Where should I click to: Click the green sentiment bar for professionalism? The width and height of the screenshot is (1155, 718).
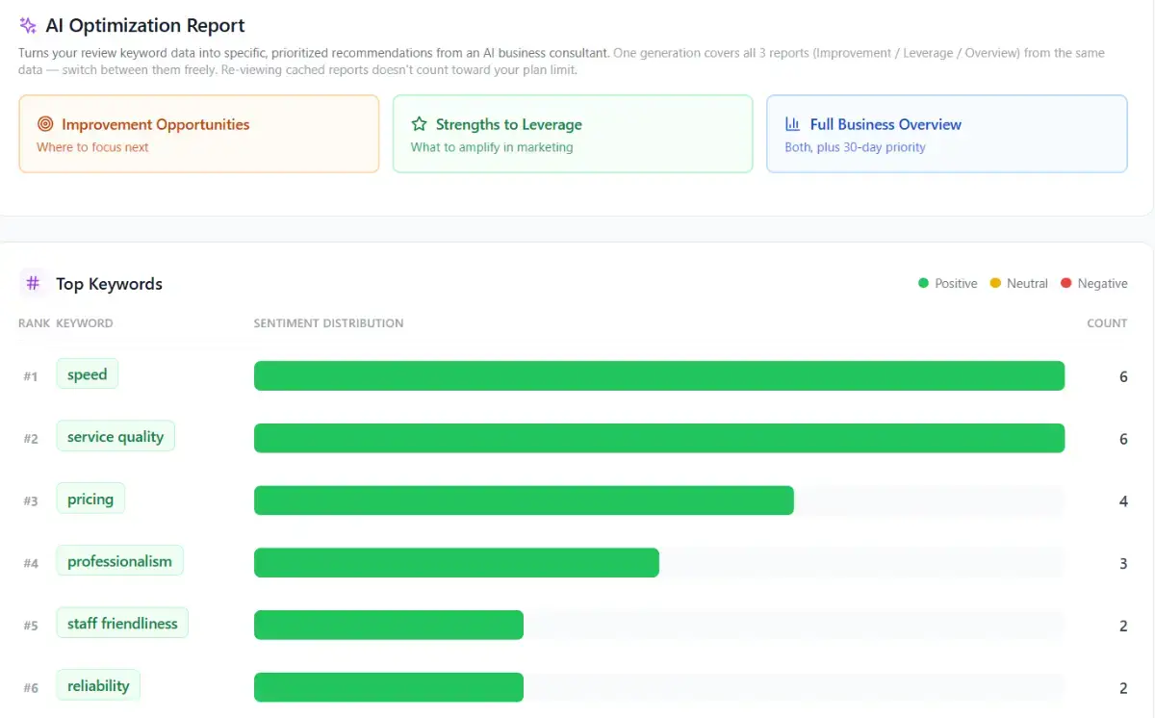point(456,563)
